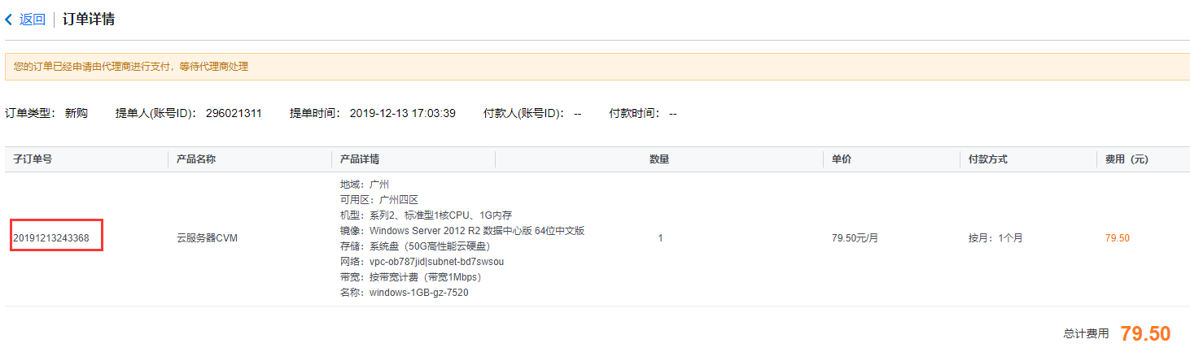The image size is (1190, 361).
Task: Click the 单价 column header
Action: (x=842, y=159)
